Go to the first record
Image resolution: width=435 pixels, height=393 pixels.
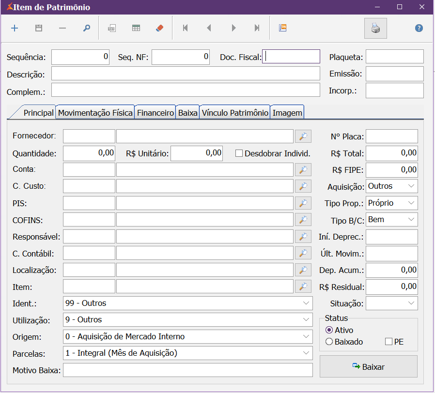point(185,28)
